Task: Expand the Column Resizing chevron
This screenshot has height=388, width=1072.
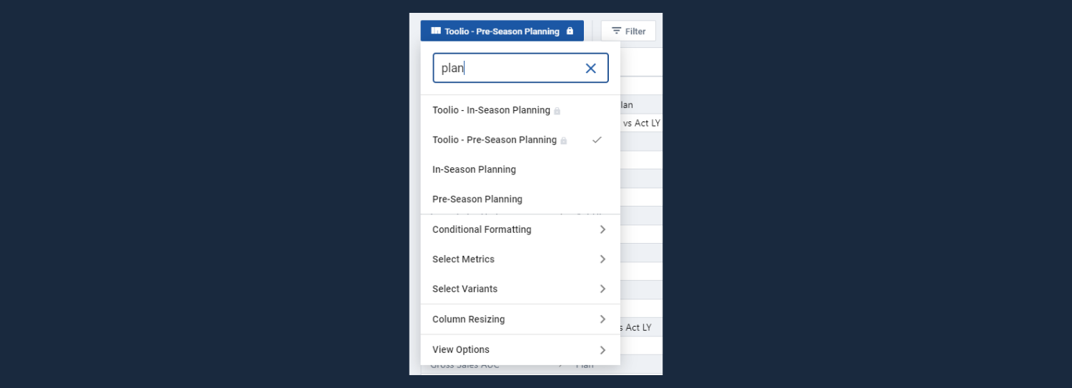Action: point(602,319)
